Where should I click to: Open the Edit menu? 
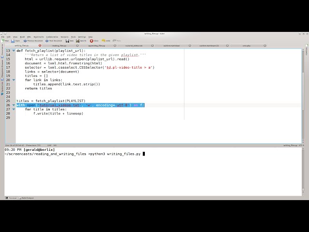pos(9,37)
